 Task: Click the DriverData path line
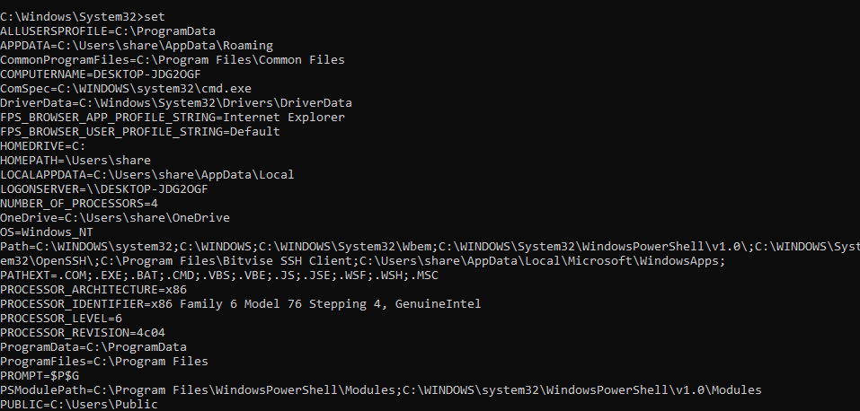176,103
